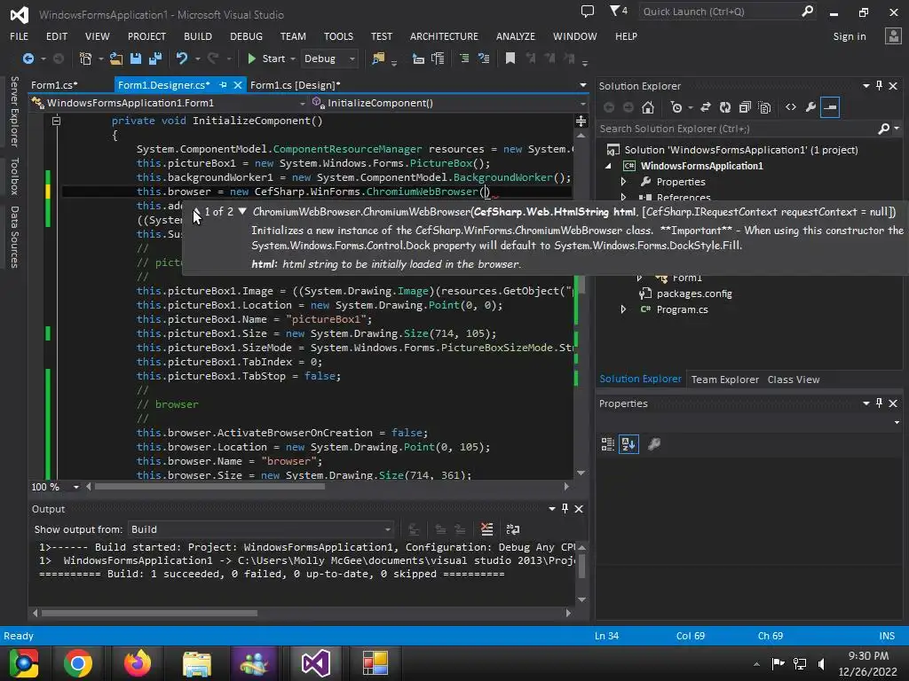Viewport: 909px width, 681px height.
Task: Click the Sign in link
Action: (850, 36)
